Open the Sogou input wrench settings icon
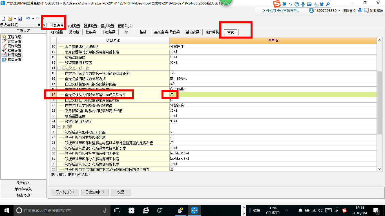Screen dimensions: 385x216 (x=328, y=4)
